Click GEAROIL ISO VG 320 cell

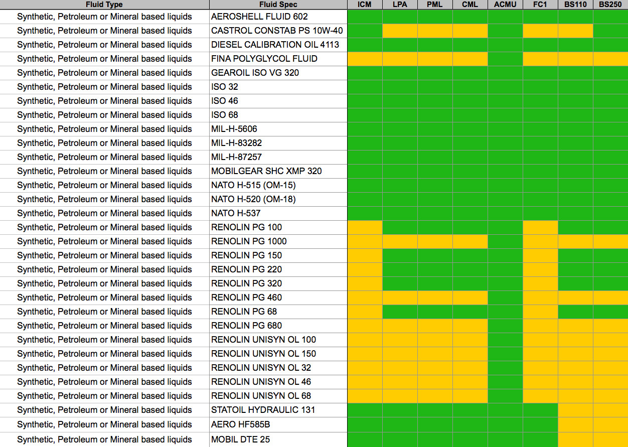pos(278,73)
